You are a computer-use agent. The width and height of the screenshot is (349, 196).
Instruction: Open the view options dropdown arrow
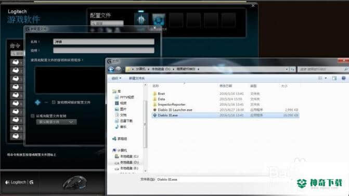coord(326,78)
